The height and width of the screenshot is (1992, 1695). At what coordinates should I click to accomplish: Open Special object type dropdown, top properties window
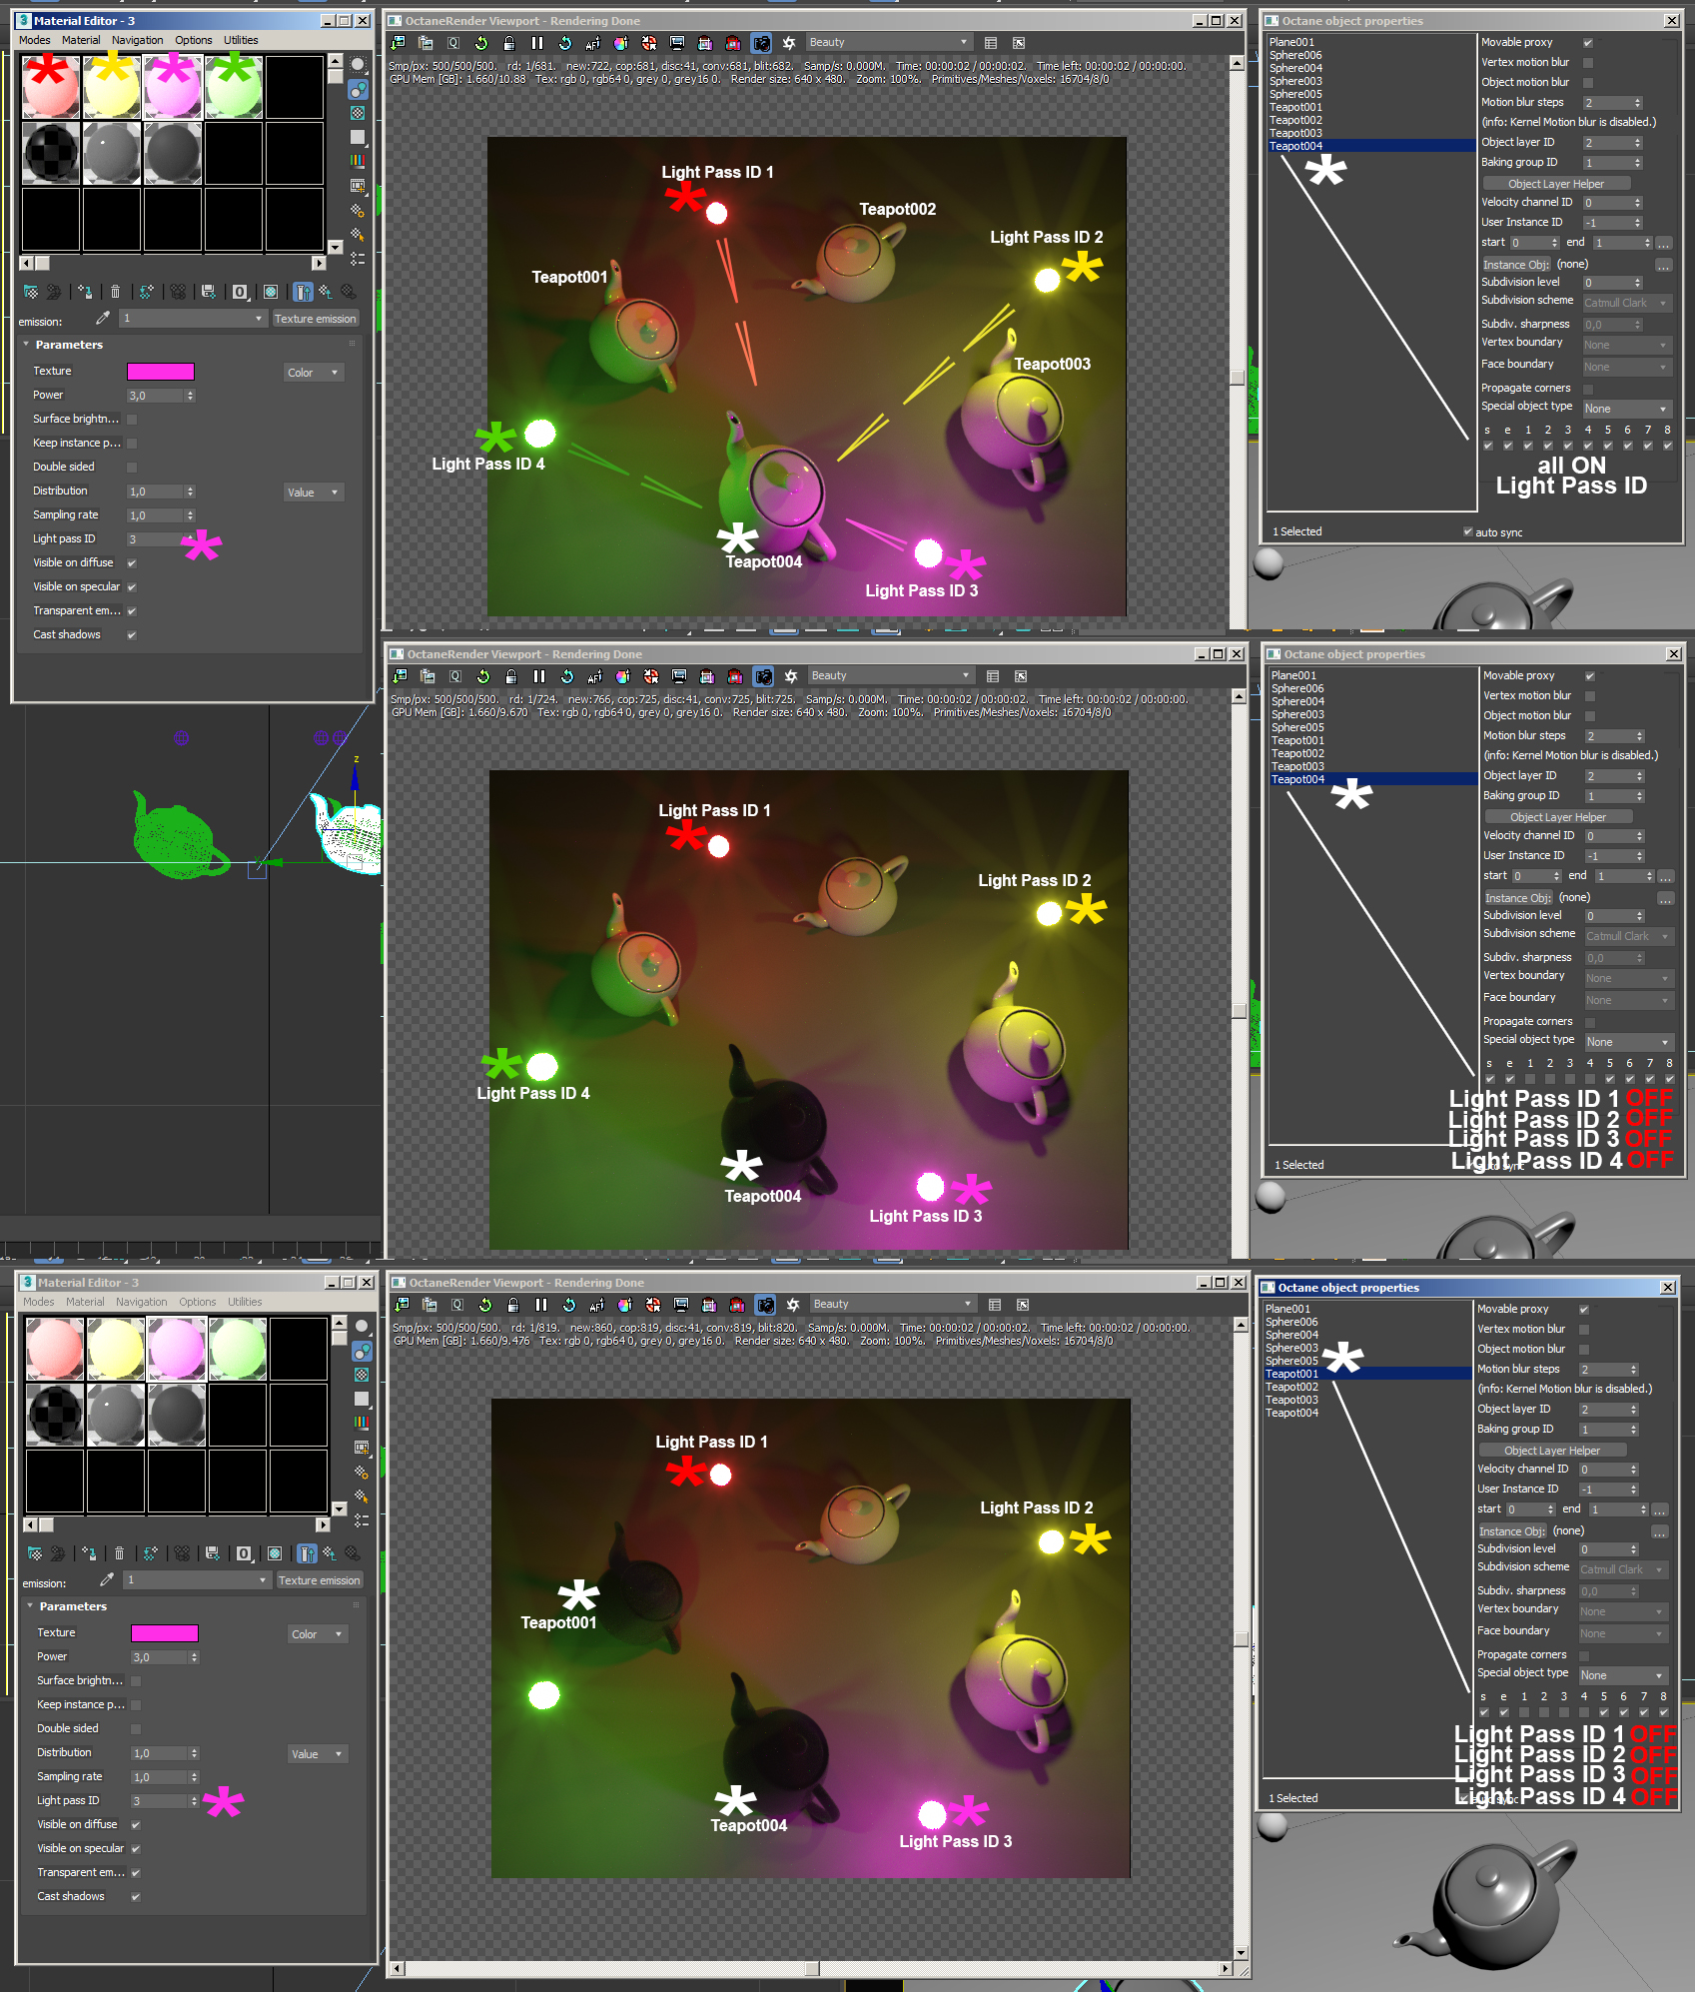point(1627,409)
